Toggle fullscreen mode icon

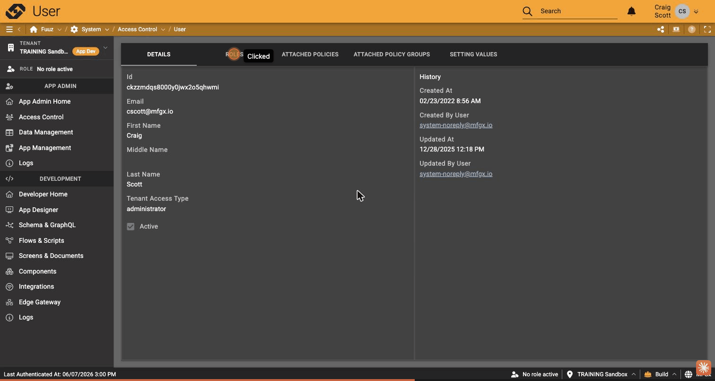click(x=707, y=29)
